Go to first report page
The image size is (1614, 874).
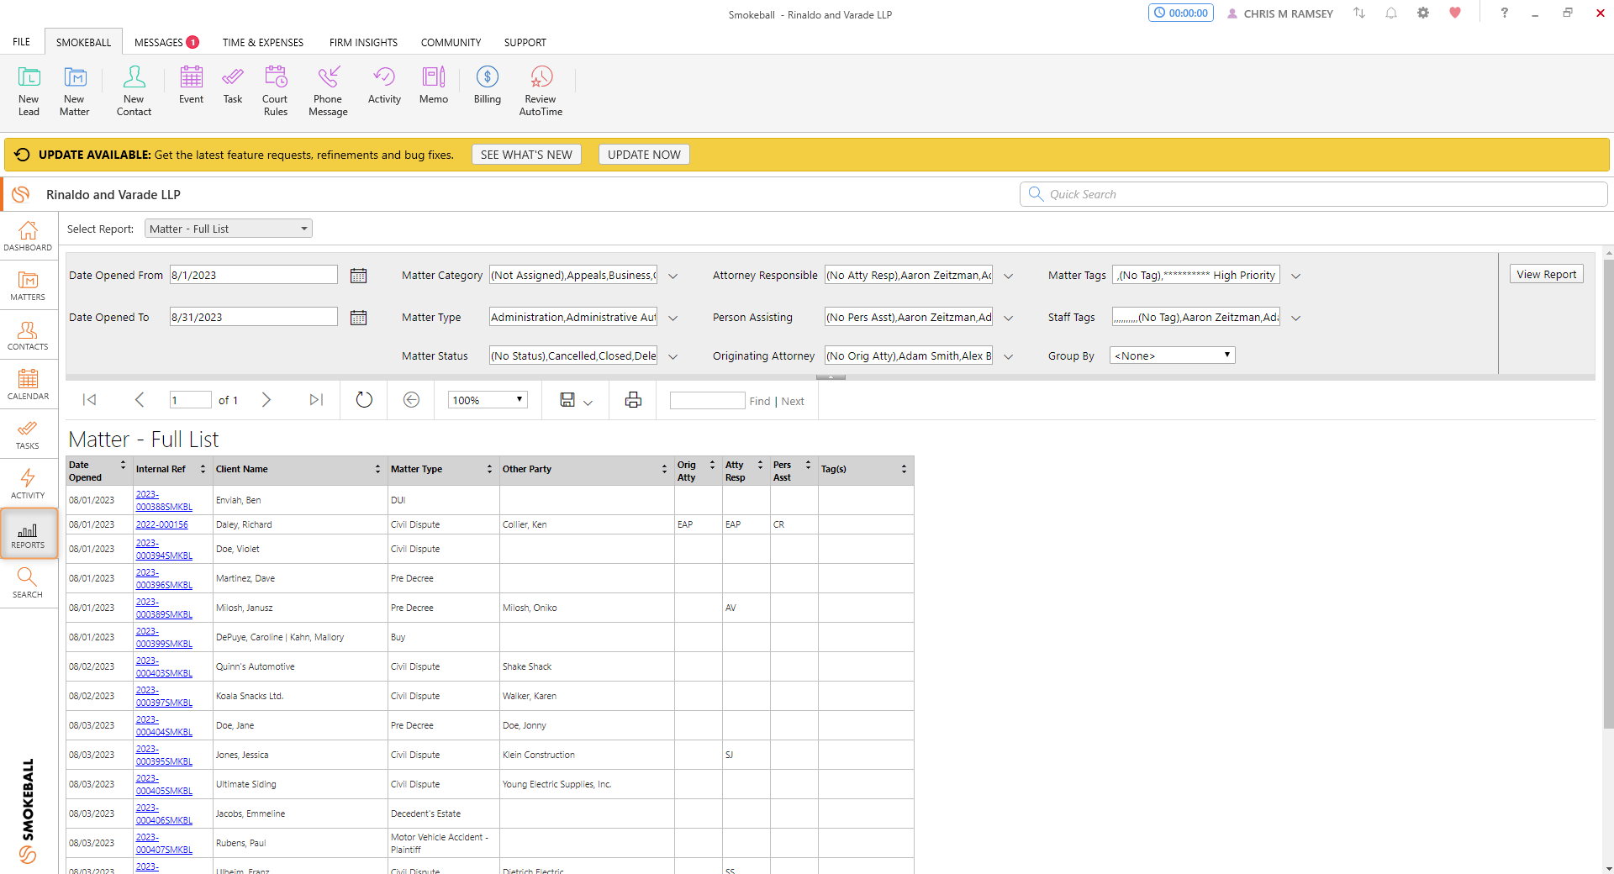pos(89,400)
